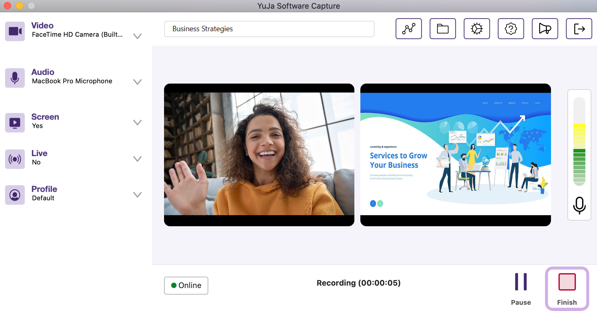Screen dimensions: 597x311
Task: Click the audio level meter bar
Action: tap(579, 141)
